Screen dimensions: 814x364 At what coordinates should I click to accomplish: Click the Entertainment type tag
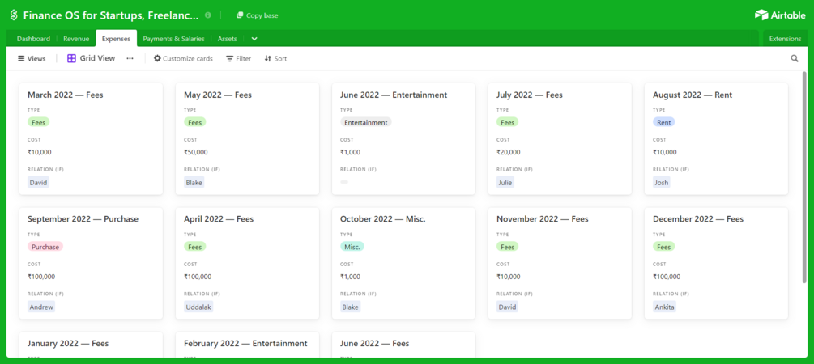366,122
